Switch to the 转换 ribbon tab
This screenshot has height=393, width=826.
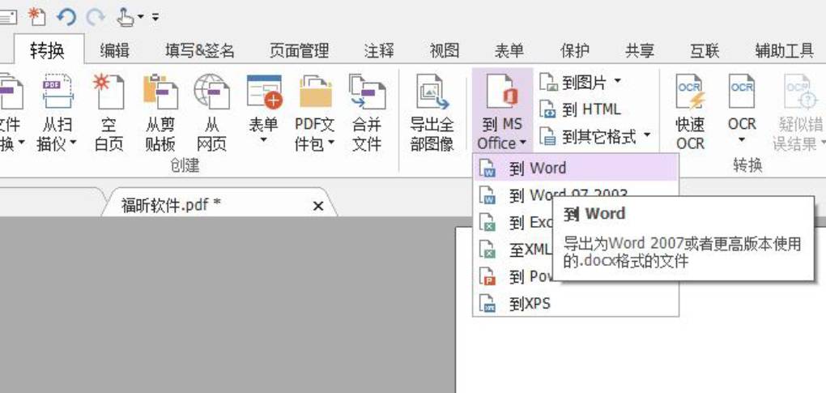coord(48,50)
